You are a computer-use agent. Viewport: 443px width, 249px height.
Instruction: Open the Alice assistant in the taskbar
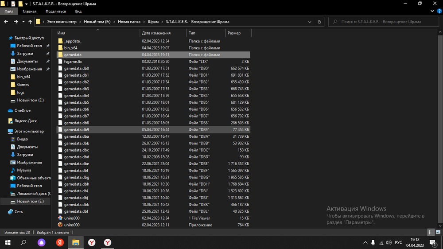[41, 242]
